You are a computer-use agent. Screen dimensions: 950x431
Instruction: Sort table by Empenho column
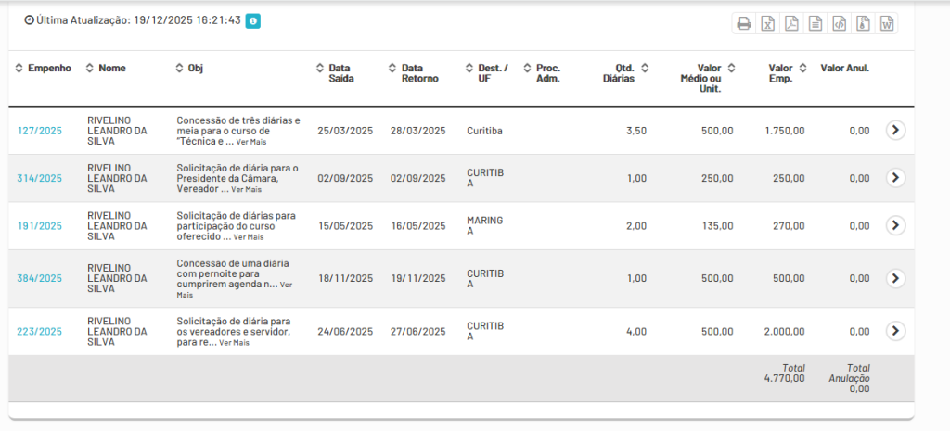44,69
